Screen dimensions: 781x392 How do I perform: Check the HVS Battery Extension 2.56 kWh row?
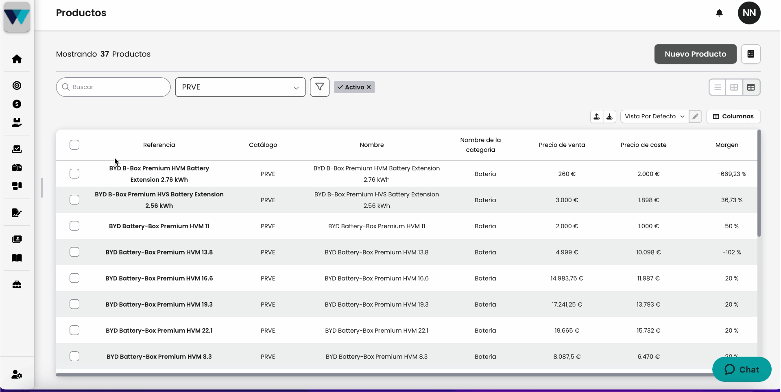(x=74, y=200)
